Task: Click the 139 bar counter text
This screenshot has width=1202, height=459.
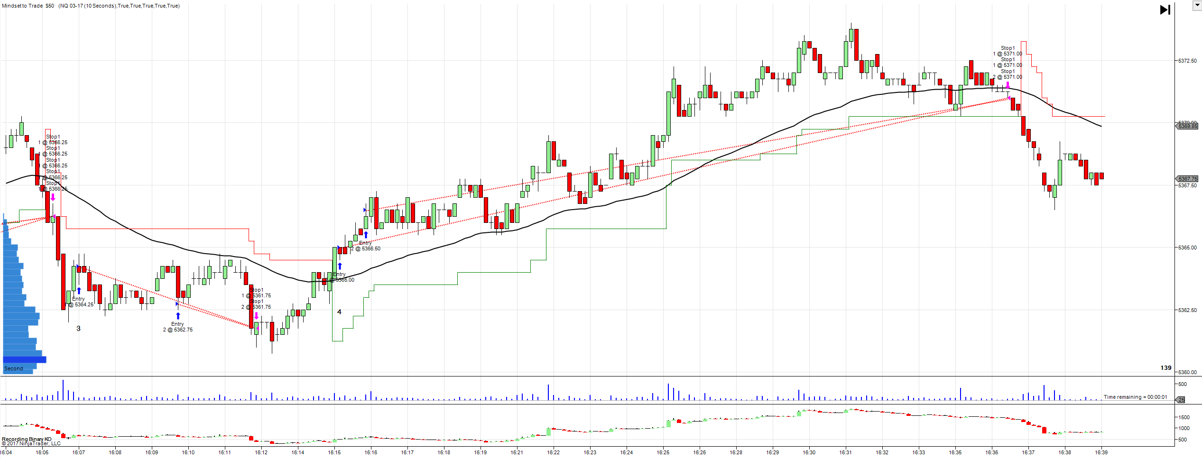Action: (x=1166, y=368)
